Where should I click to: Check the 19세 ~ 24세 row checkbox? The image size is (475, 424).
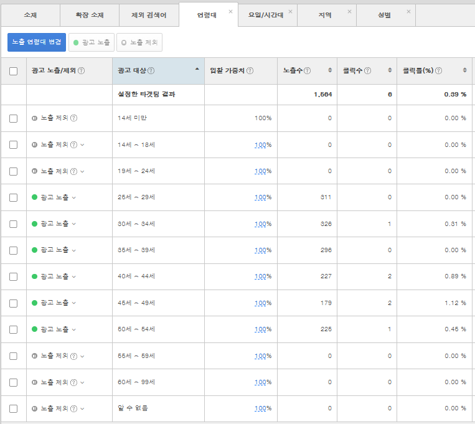[x=13, y=172]
